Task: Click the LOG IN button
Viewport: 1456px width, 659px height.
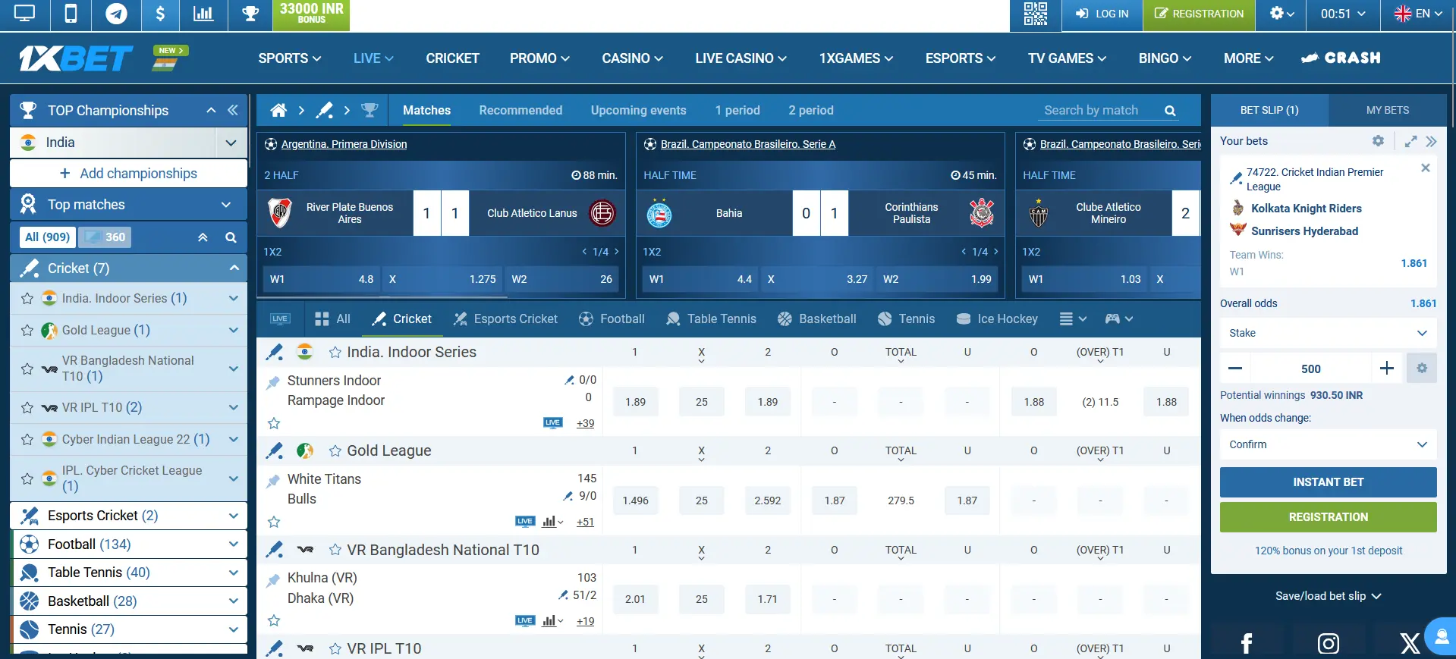Action: 1102,14
